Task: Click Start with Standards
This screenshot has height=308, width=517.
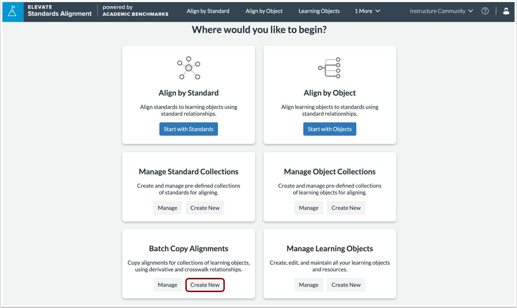Action: coord(188,129)
